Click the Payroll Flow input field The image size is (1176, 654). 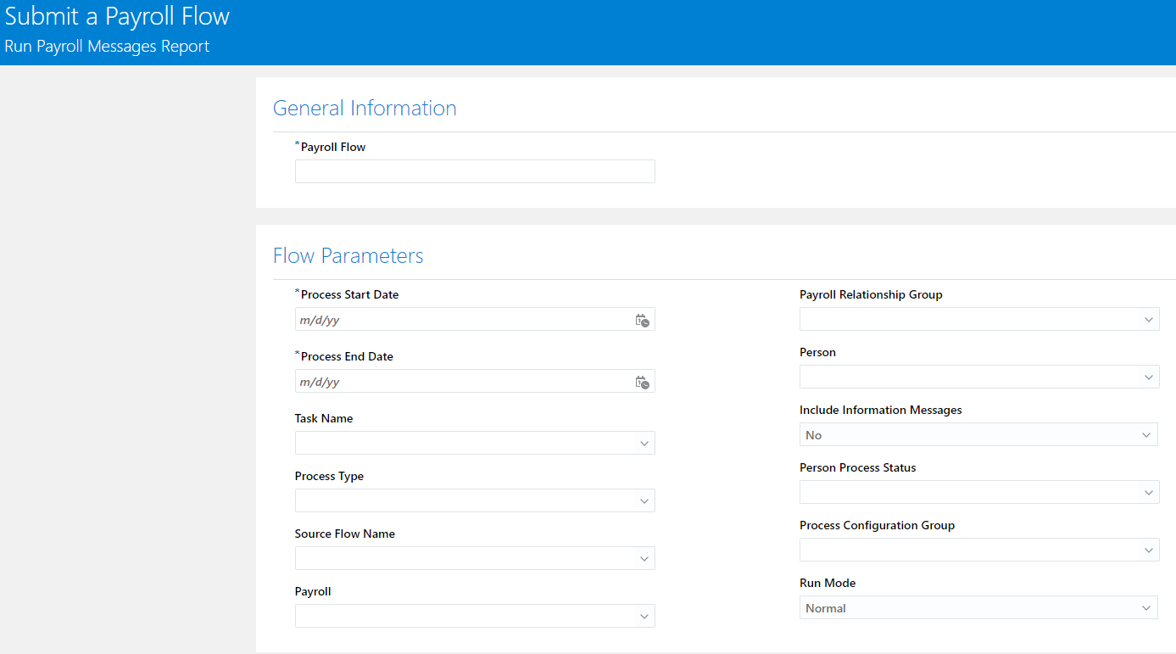(475, 171)
